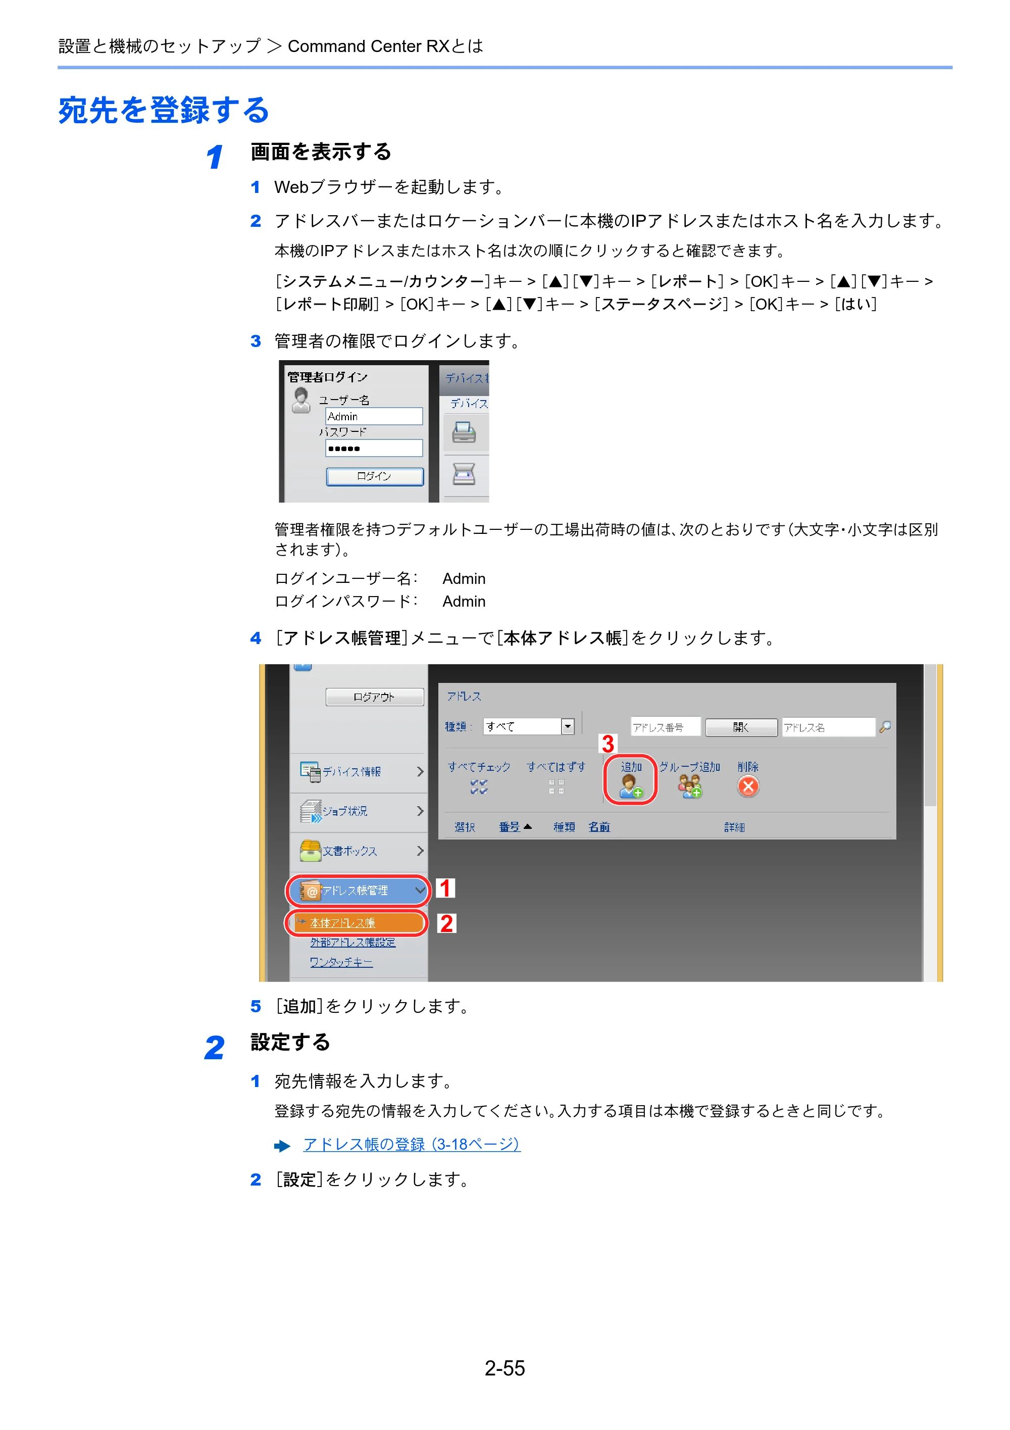Click the ログアウト button
Viewport: 1010px width, 1430px height.
point(374,697)
